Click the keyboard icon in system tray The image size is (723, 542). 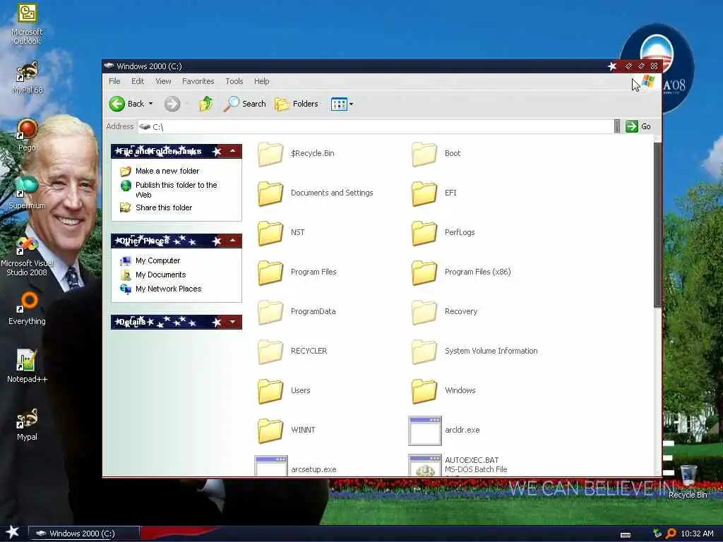[x=626, y=535]
